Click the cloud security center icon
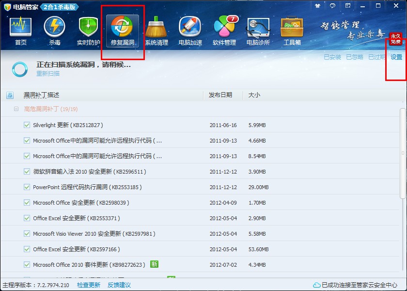Image resolution: width=407 pixels, height=291 pixels. [316, 285]
